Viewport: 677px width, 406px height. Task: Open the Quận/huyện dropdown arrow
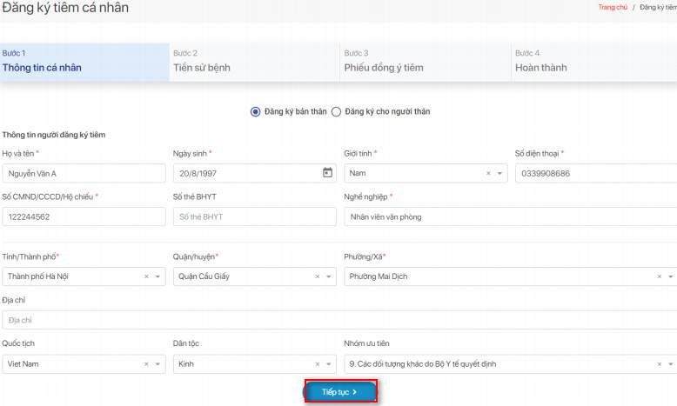[328, 276]
